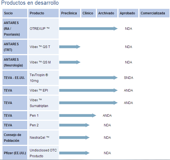The height and width of the screenshot is (160, 170).
Task: Select the 'Pen 1' product cell
Action: [44, 115]
